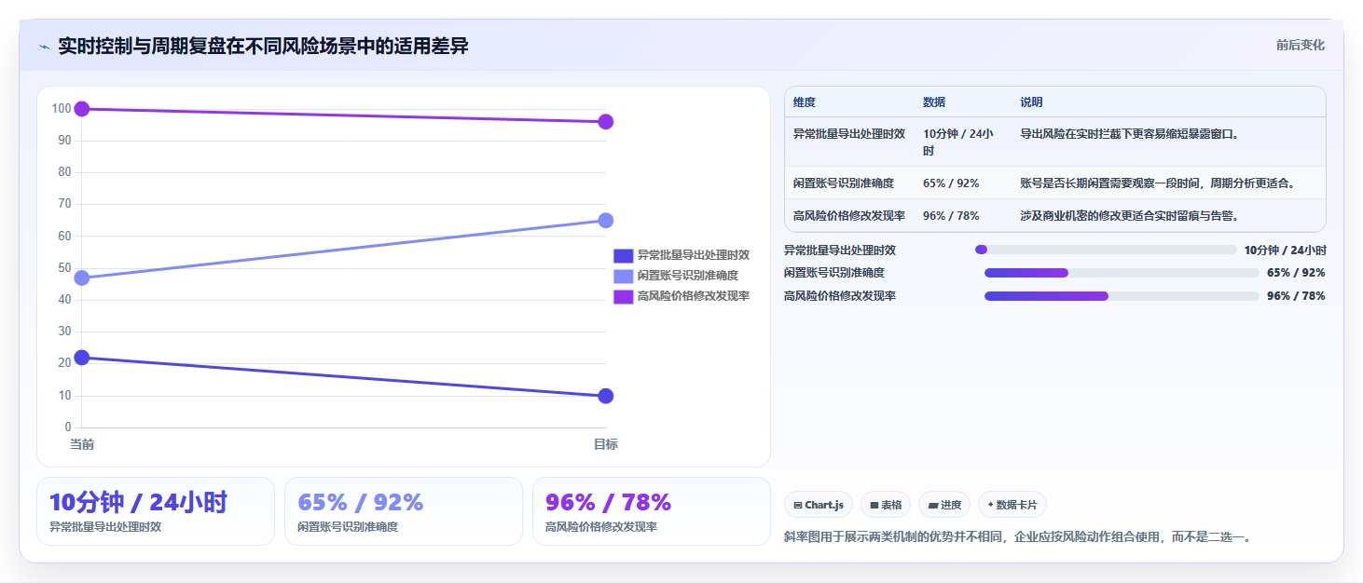Click the y-axis tick label 50
The height and width of the screenshot is (583, 1363).
tap(65, 268)
